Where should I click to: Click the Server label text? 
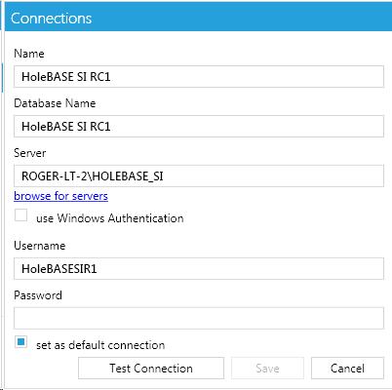(x=29, y=153)
